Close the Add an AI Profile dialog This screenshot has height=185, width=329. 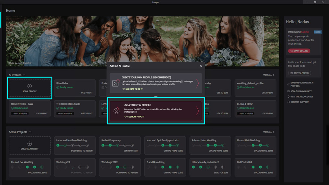pyautogui.click(x=201, y=66)
